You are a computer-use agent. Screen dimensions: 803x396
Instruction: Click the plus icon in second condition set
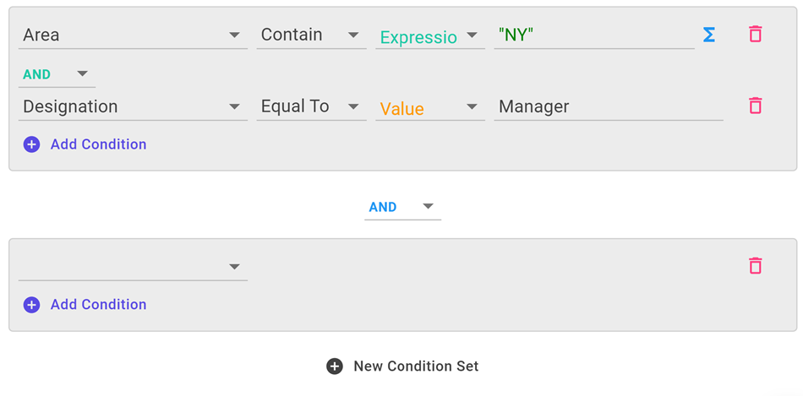tap(31, 305)
